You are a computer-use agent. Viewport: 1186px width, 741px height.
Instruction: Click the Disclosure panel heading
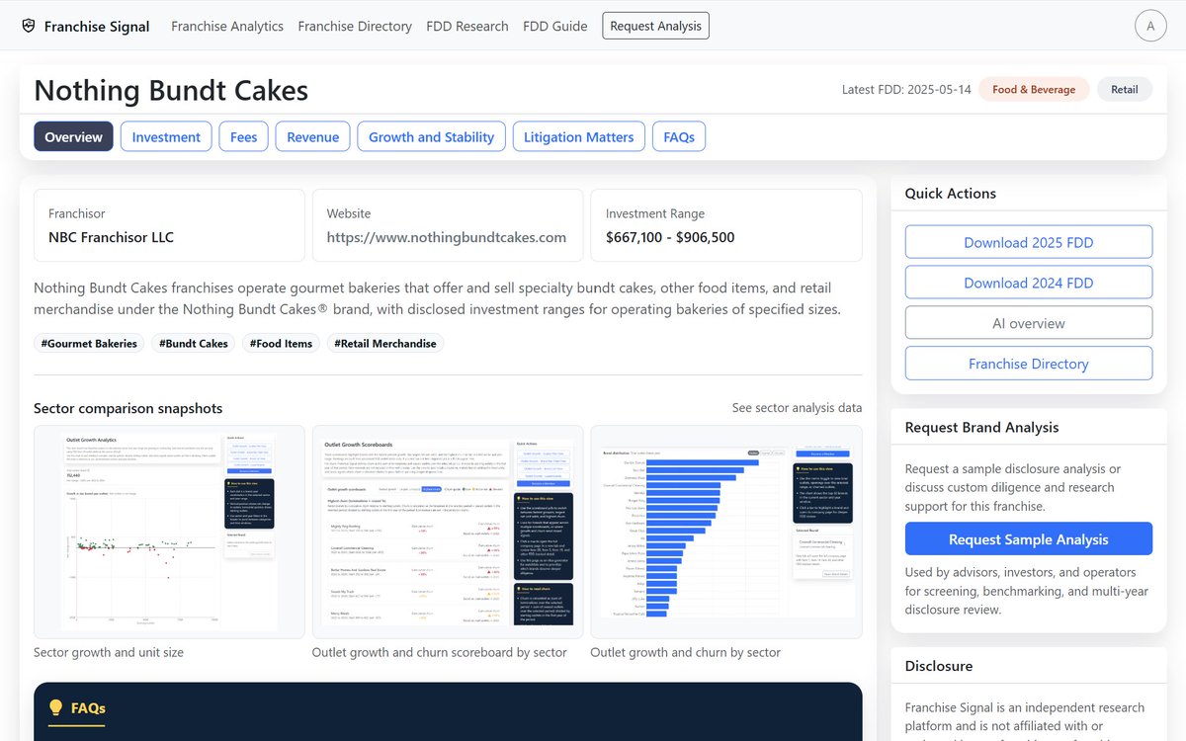click(939, 666)
